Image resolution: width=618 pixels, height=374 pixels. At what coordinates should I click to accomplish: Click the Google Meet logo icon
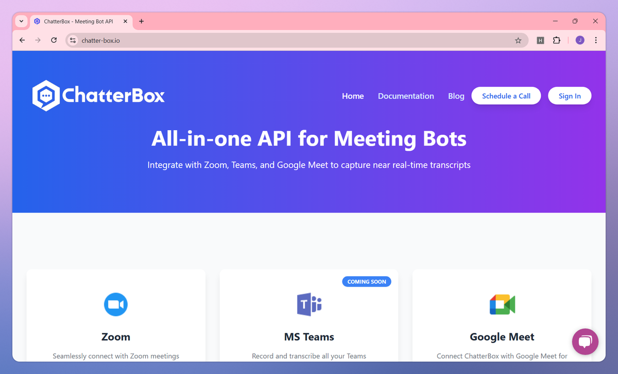coord(502,305)
